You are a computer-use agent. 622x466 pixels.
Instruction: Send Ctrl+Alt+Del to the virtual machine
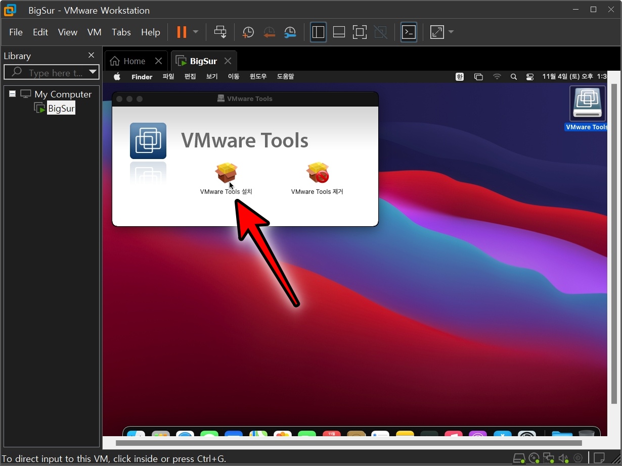pyautogui.click(x=220, y=32)
